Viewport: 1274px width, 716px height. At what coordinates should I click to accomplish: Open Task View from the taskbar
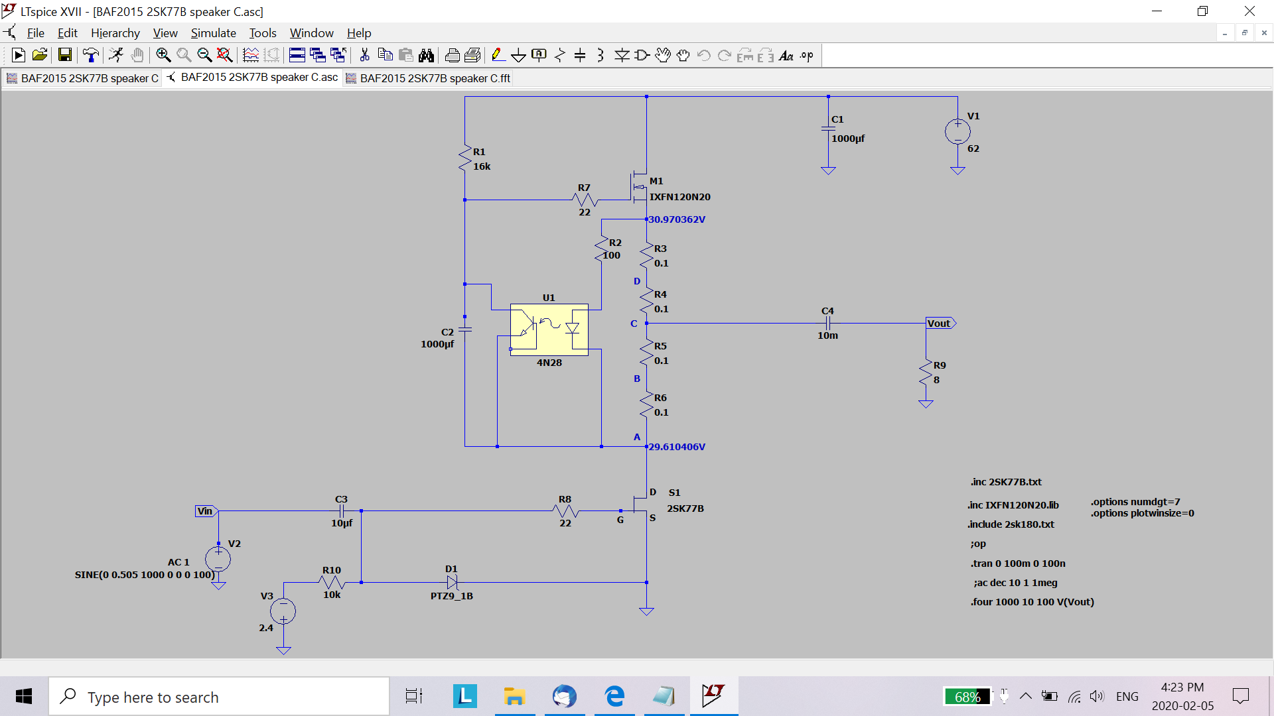pos(414,696)
